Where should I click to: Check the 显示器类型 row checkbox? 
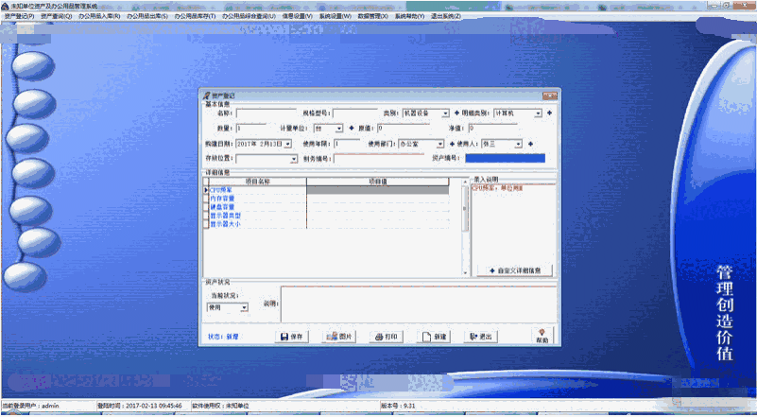[x=207, y=215]
